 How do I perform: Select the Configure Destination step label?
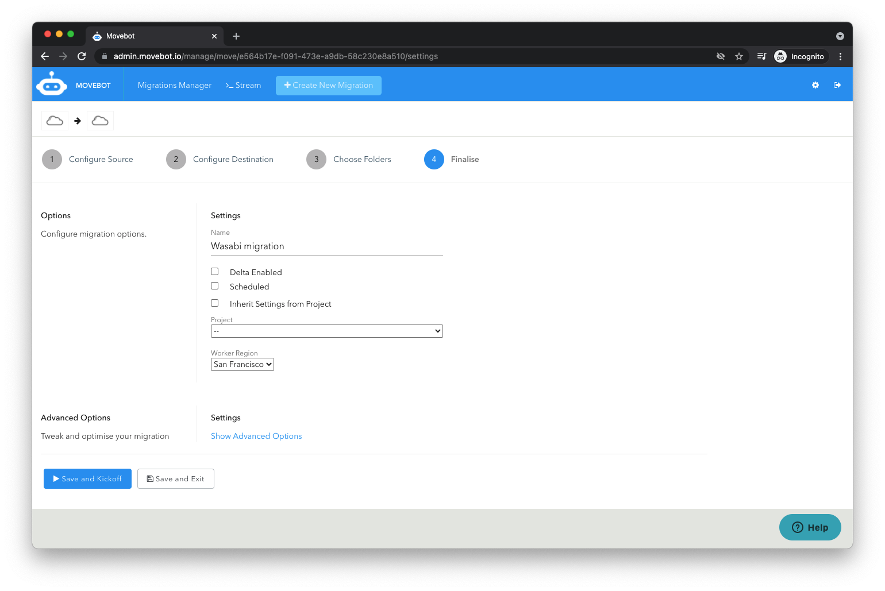233,159
